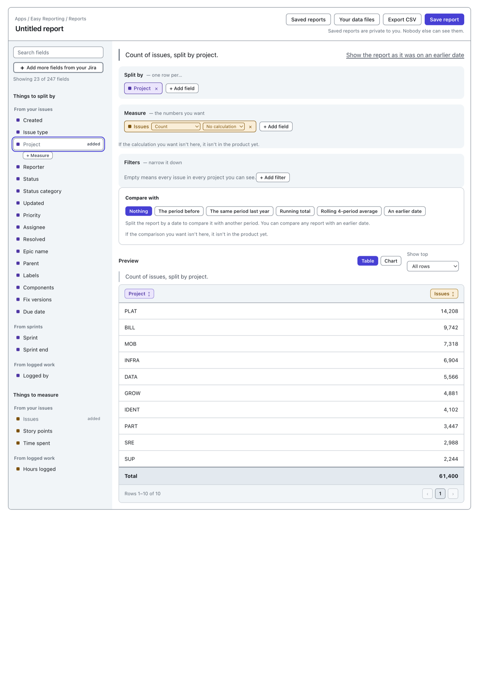This screenshot has width=479, height=679.
Task: Export the report as CSV
Action: [x=402, y=19]
